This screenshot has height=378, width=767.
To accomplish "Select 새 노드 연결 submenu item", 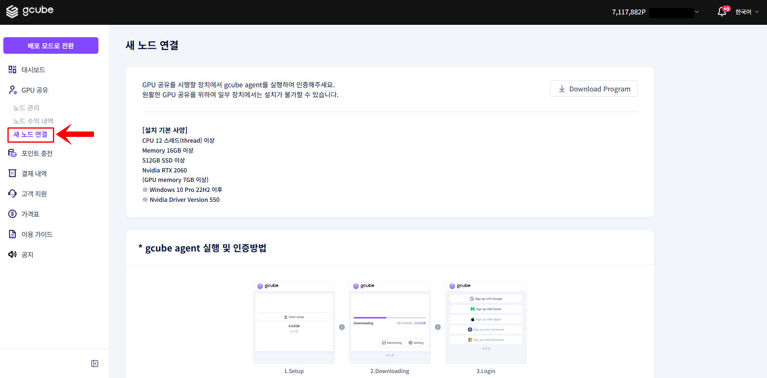I will click(x=31, y=134).
